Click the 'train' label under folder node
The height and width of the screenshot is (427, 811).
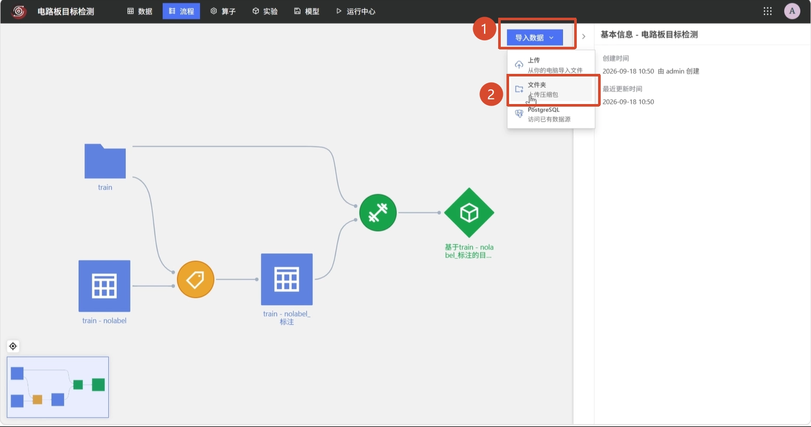click(x=105, y=187)
